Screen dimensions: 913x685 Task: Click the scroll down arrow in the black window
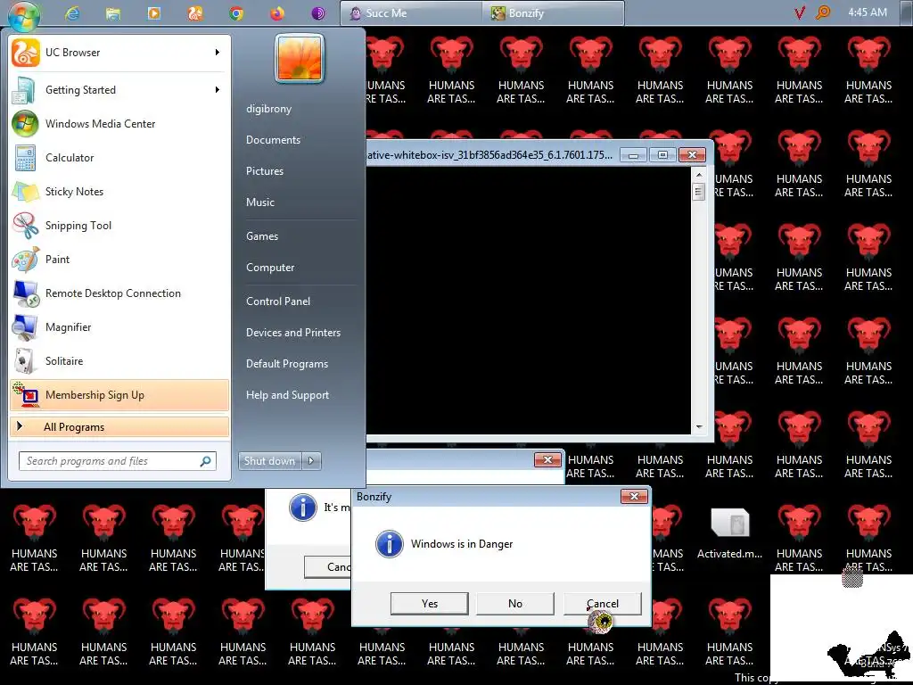699,427
